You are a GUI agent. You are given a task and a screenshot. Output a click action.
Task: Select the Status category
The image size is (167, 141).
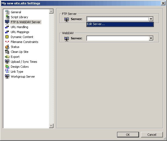tap(15, 47)
